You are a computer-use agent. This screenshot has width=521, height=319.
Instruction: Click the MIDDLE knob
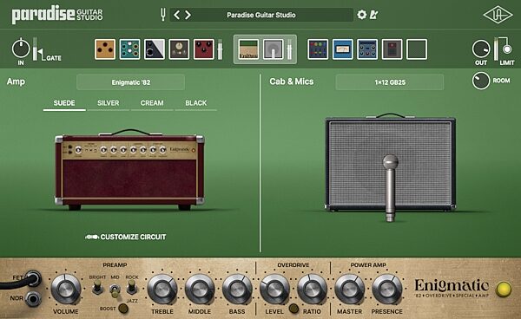(200, 290)
